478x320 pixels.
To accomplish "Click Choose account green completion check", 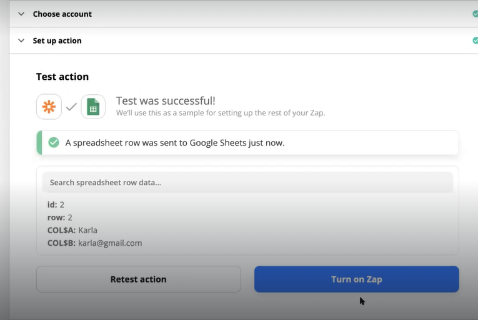I will pyautogui.click(x=475, y=14).
